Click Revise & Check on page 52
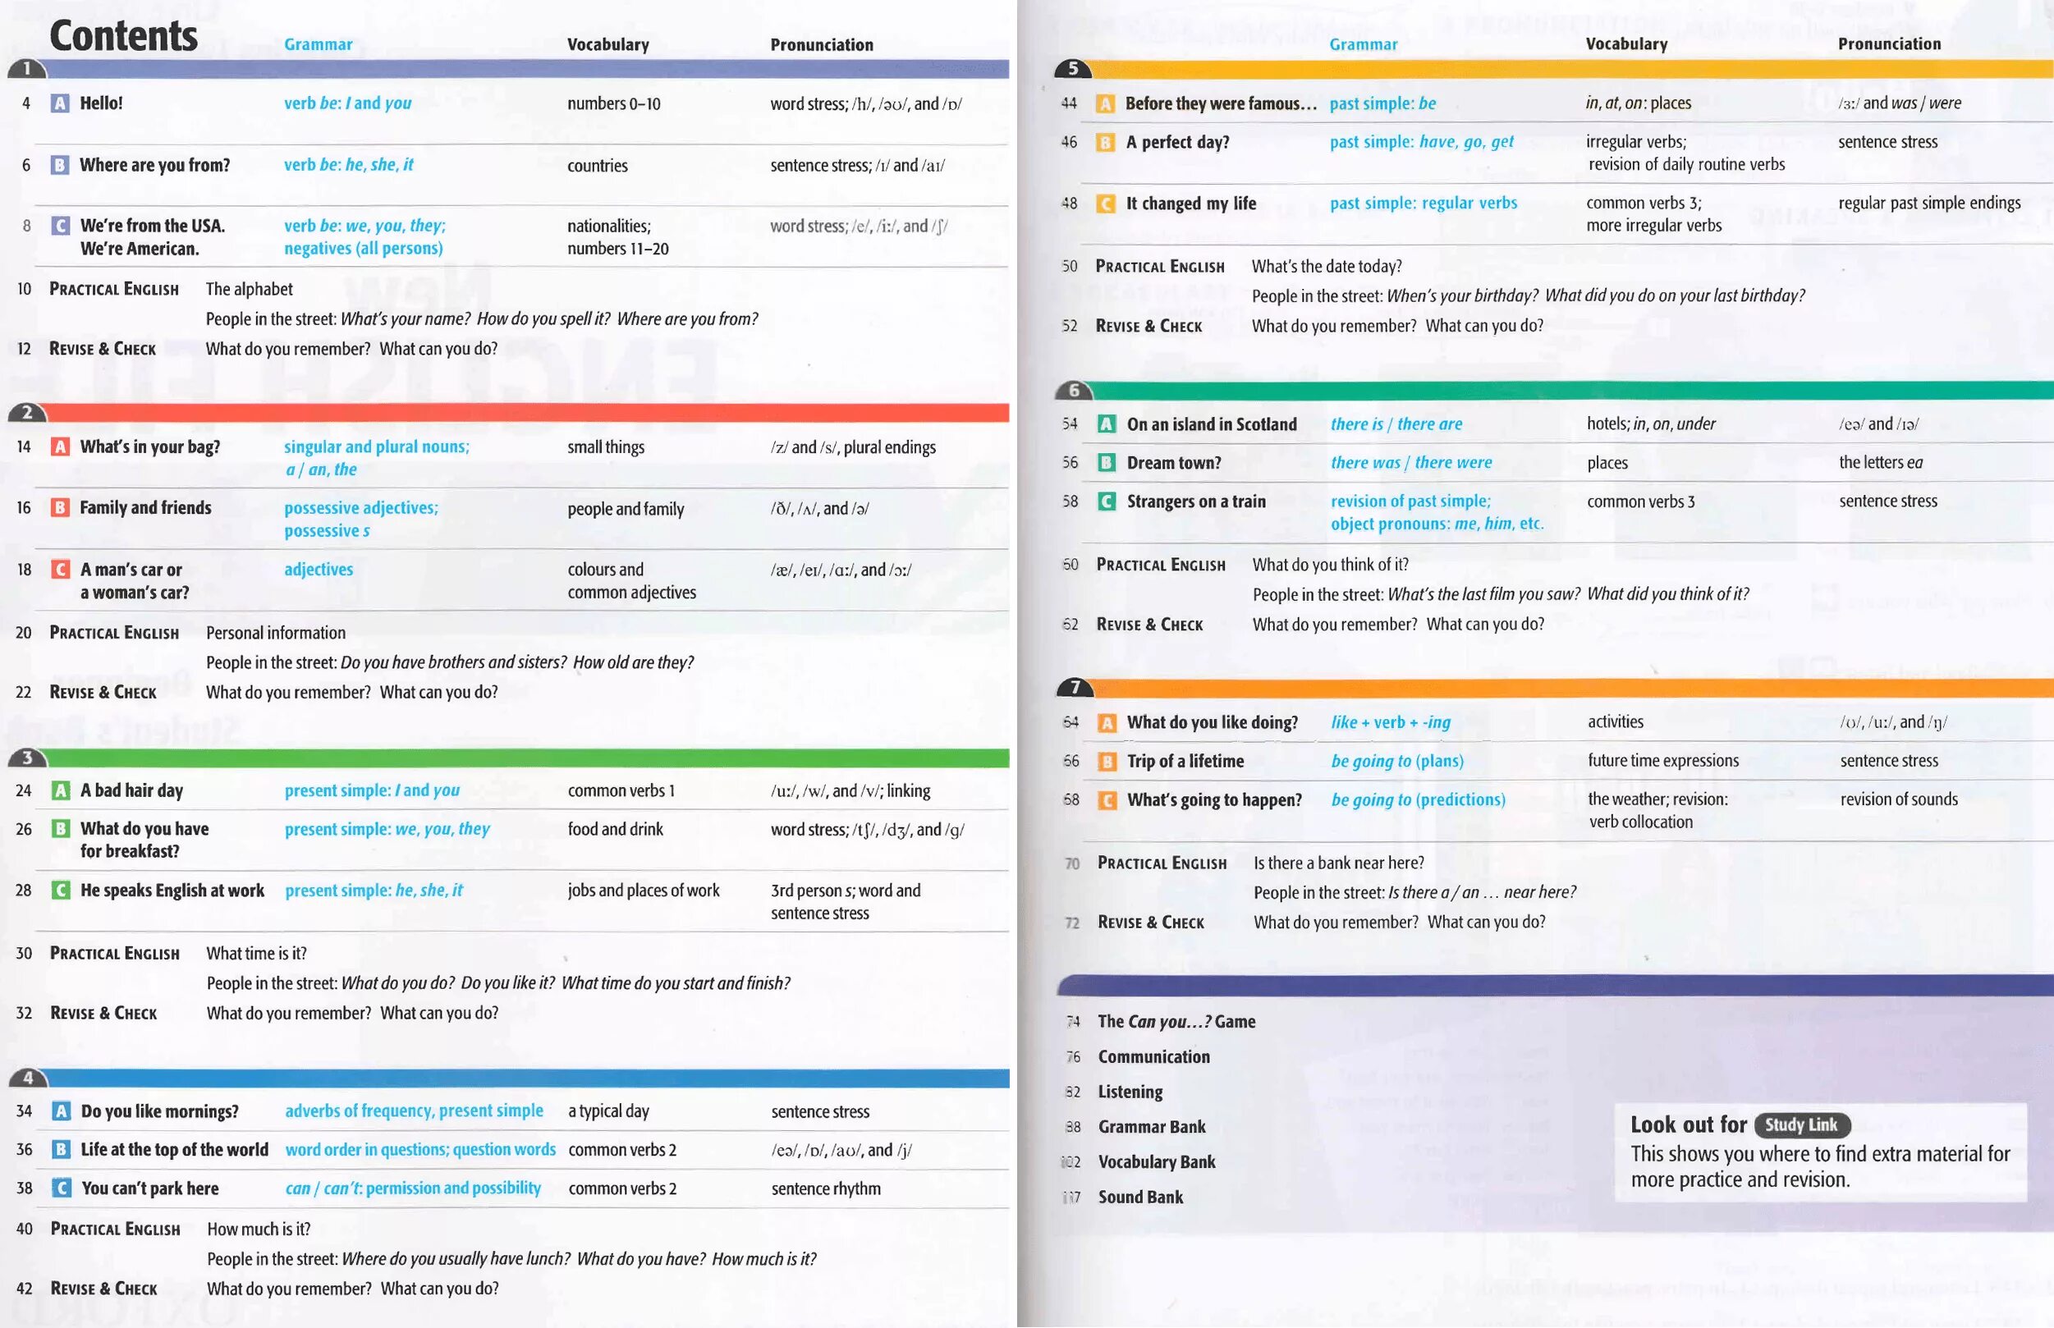The height and width of the screenshot is (1328, 2054). click(1148, 326)
